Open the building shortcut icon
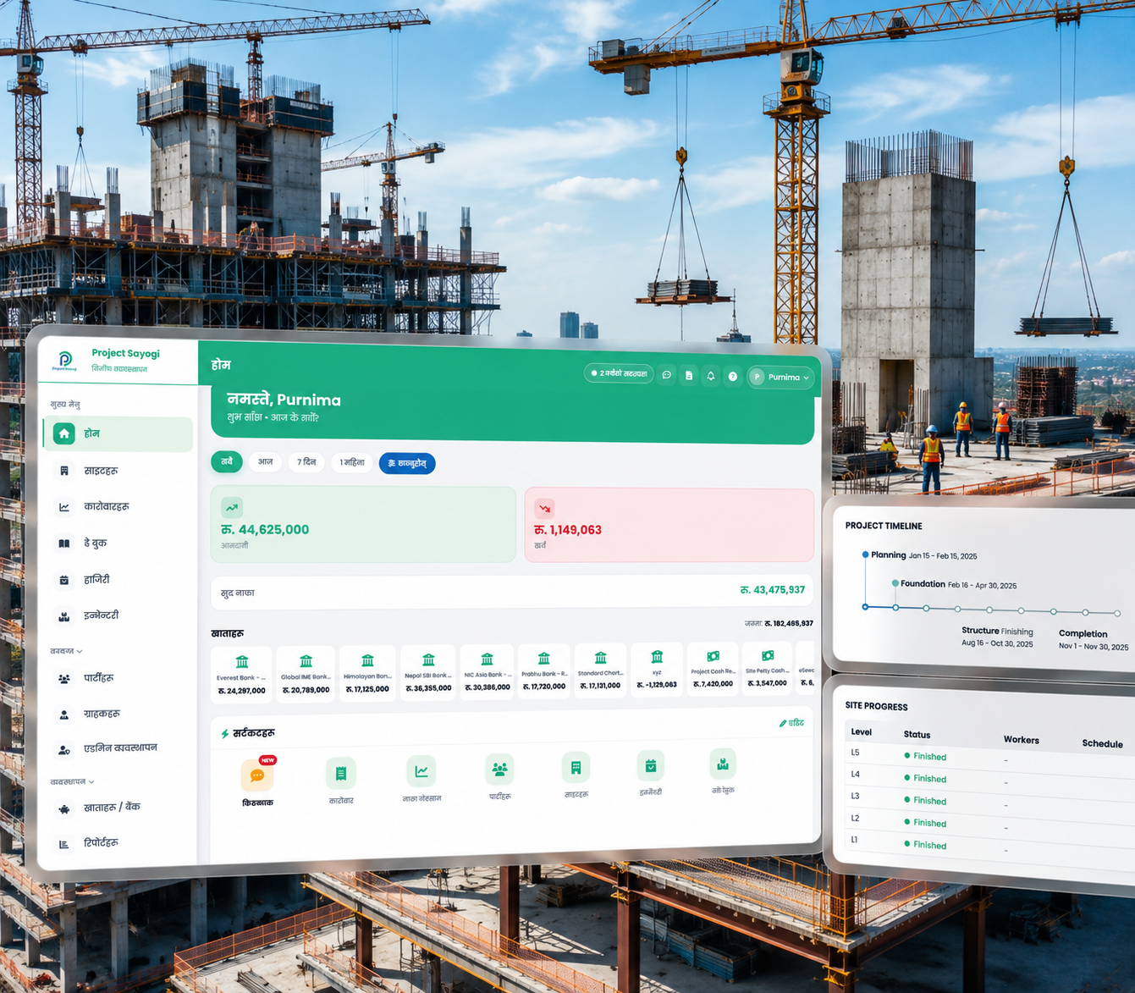 coord(576,768)
